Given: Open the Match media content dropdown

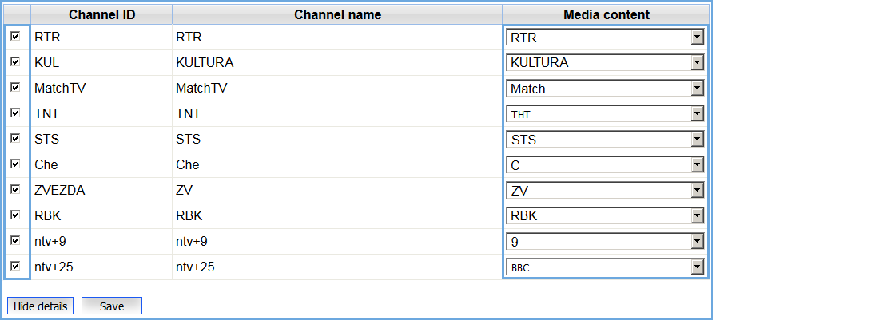Looking at the screenshot, I should click(x=605, y=89).
